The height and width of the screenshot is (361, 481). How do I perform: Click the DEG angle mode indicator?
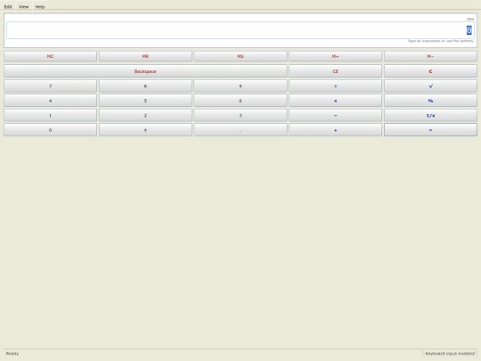470,19
